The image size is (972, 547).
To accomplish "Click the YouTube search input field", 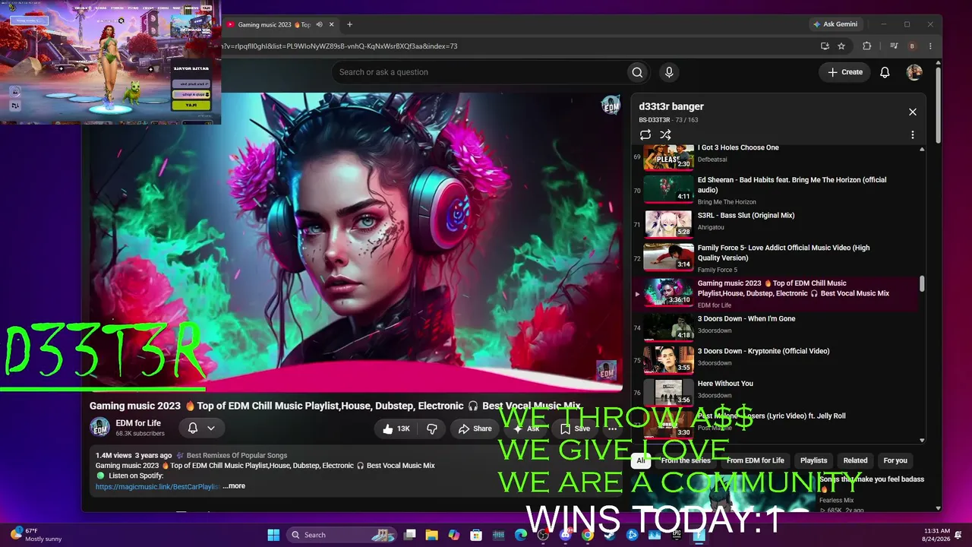I will click(x=478, y=72).
